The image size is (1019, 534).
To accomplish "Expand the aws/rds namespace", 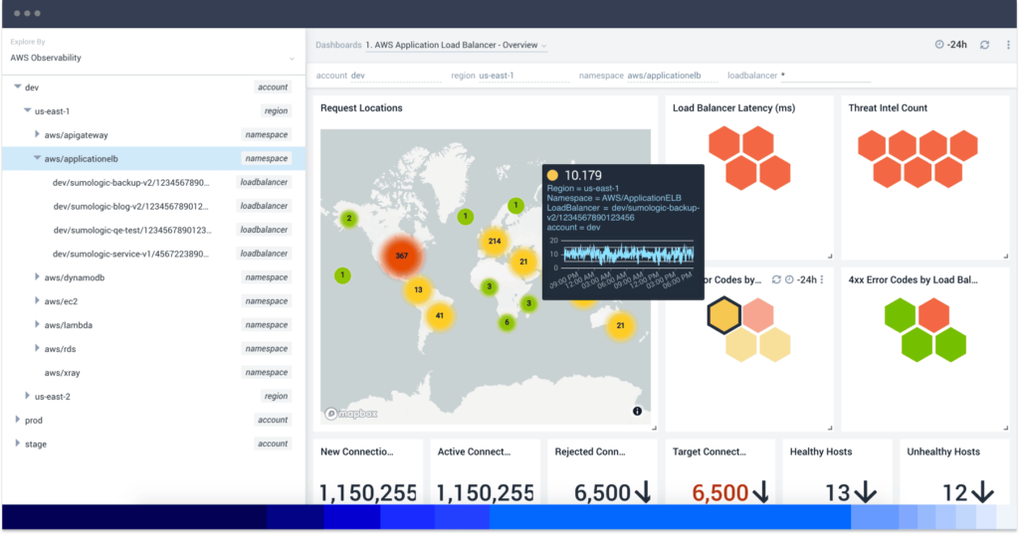I will coord(37,348).
